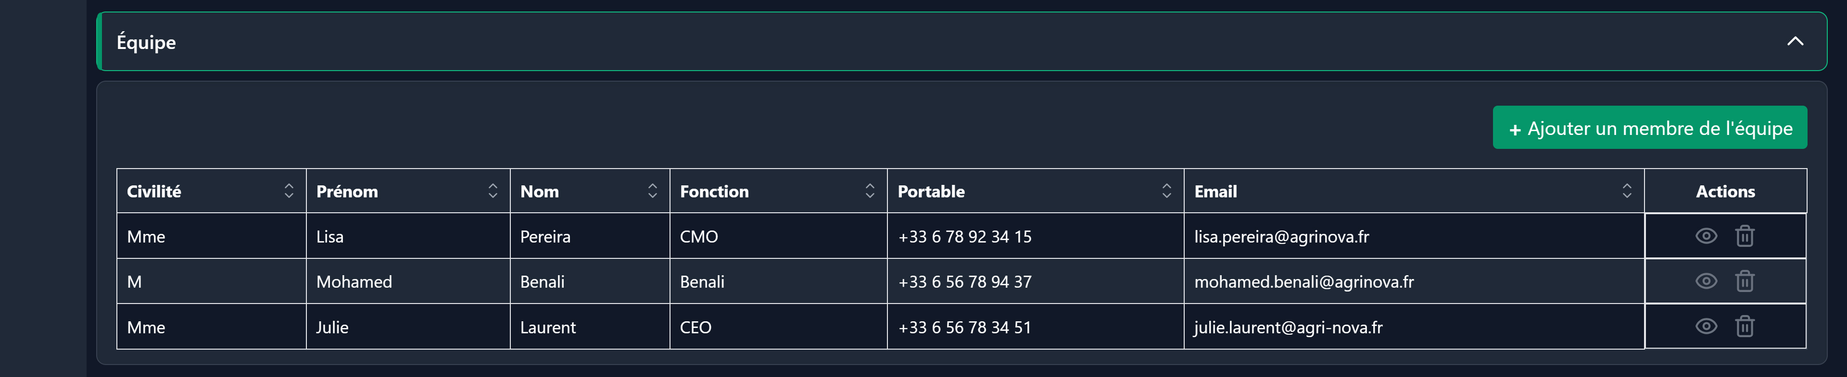The height and width of the screenshot is (377, 1847).
Task: Show Julie Laurent's details with eye icon
Action: [x=1706, y=327]
